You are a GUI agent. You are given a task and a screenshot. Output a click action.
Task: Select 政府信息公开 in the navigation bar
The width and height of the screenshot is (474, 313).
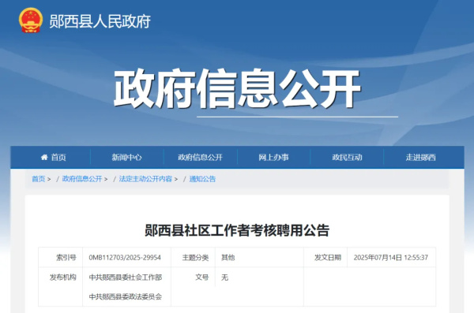[x=200, y=157]
